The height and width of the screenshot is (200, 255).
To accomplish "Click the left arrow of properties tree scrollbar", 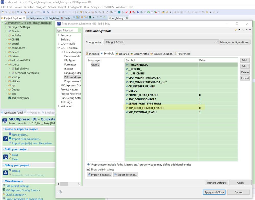I will tap(58, 184).
